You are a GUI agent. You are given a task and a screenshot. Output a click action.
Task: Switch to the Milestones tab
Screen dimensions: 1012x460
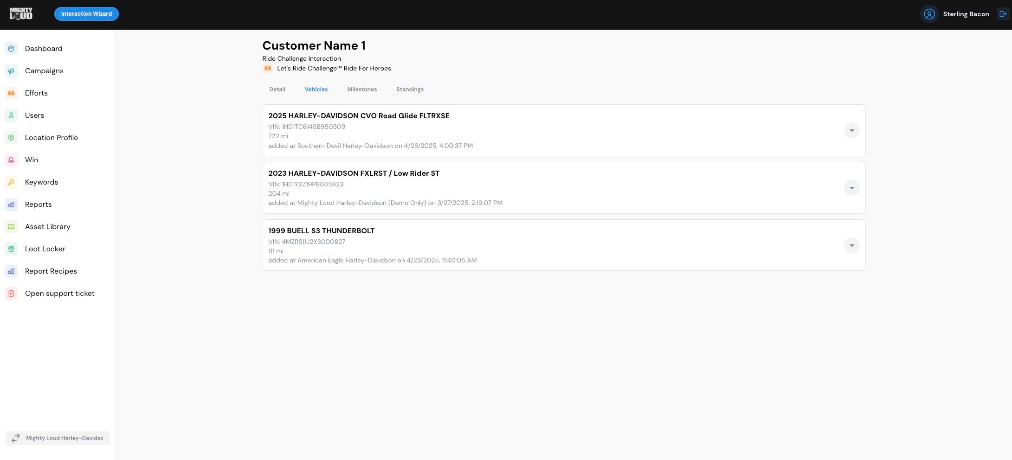coord(362,89)
